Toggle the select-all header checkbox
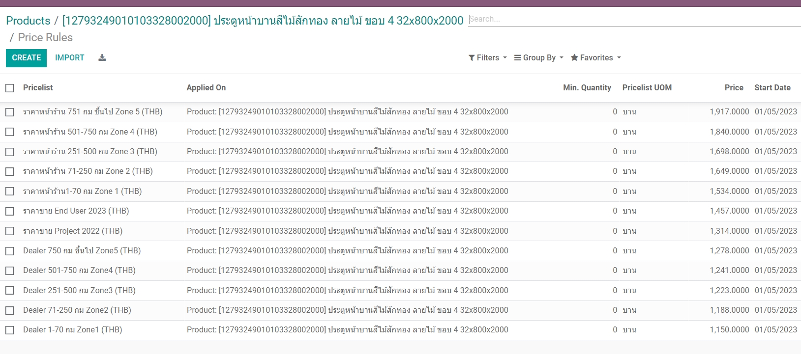The image size is (801, 354). point(10,88)
